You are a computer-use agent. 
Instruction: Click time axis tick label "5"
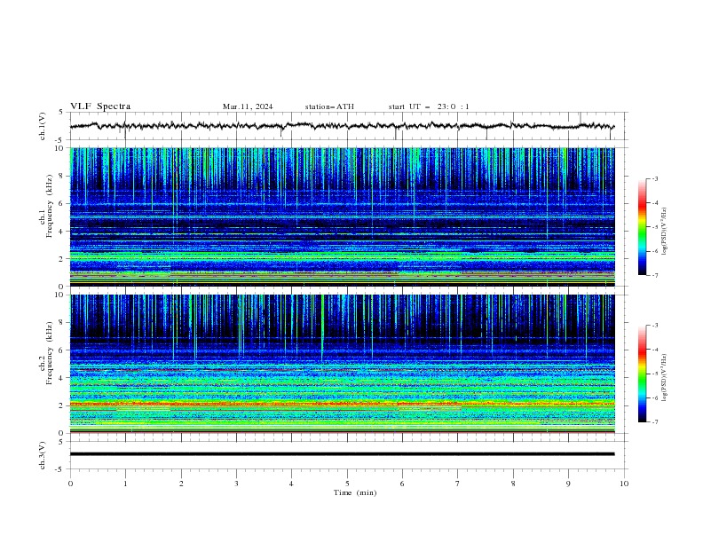tap(347, 484)
